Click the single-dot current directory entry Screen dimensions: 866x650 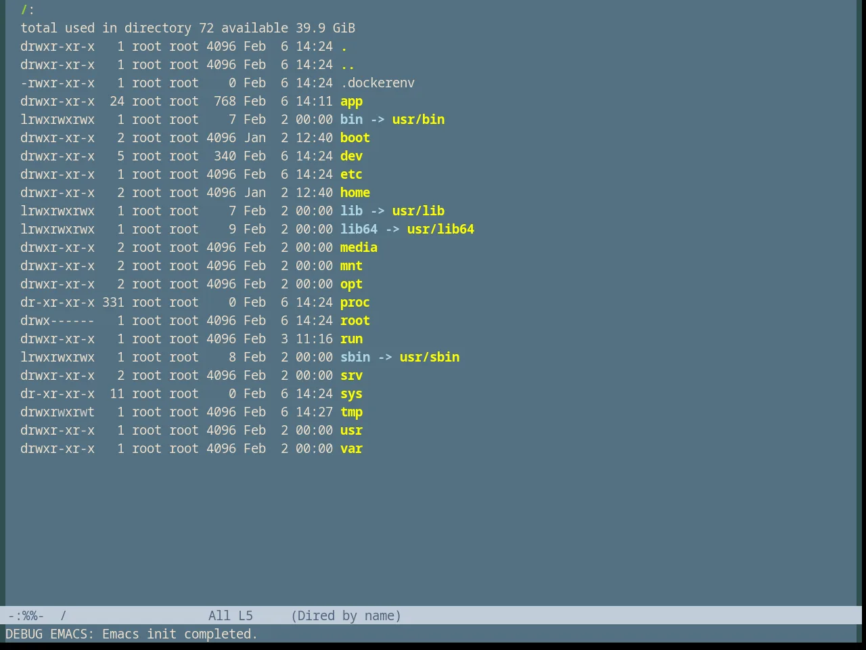tap(344, 47)
